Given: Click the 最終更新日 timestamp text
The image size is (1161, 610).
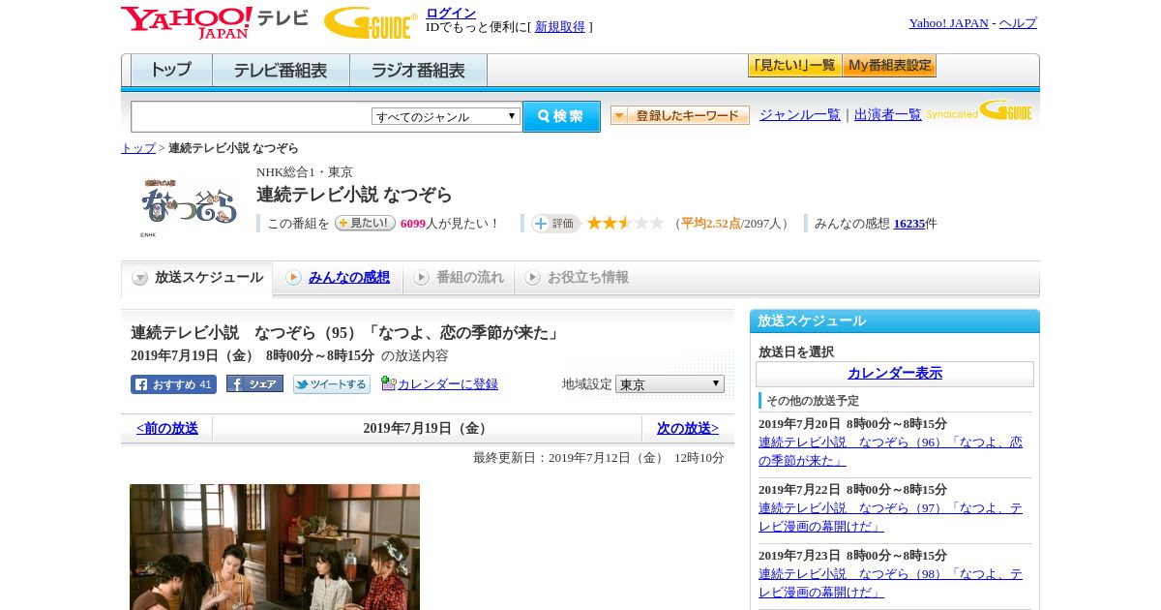Looking at the screenshot, I should (x=599, y=458).
